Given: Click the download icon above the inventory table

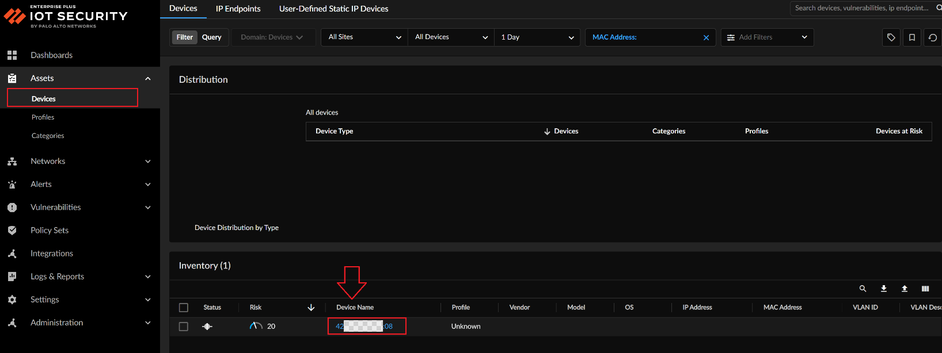Looking at the screenshot, I should tap(883, 289).
